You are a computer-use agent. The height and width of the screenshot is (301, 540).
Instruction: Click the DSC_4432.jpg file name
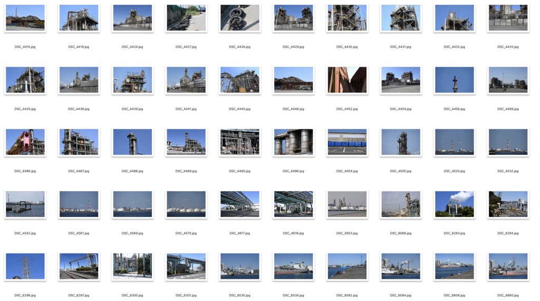(455, 46)
